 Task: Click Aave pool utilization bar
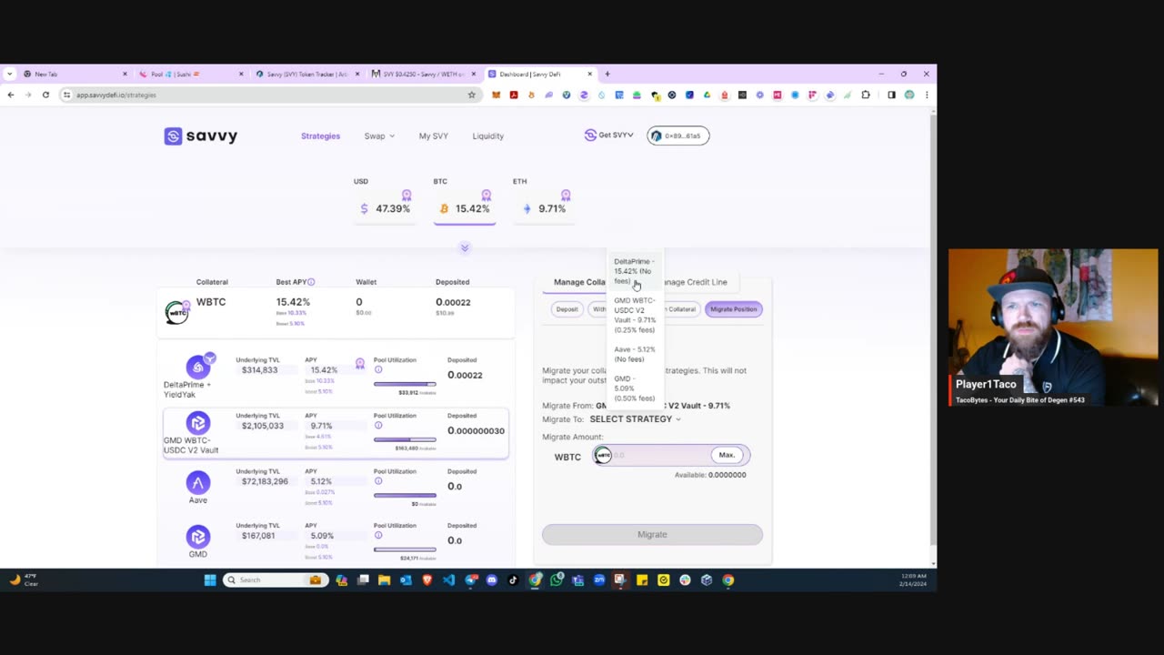tap(405, 495)
